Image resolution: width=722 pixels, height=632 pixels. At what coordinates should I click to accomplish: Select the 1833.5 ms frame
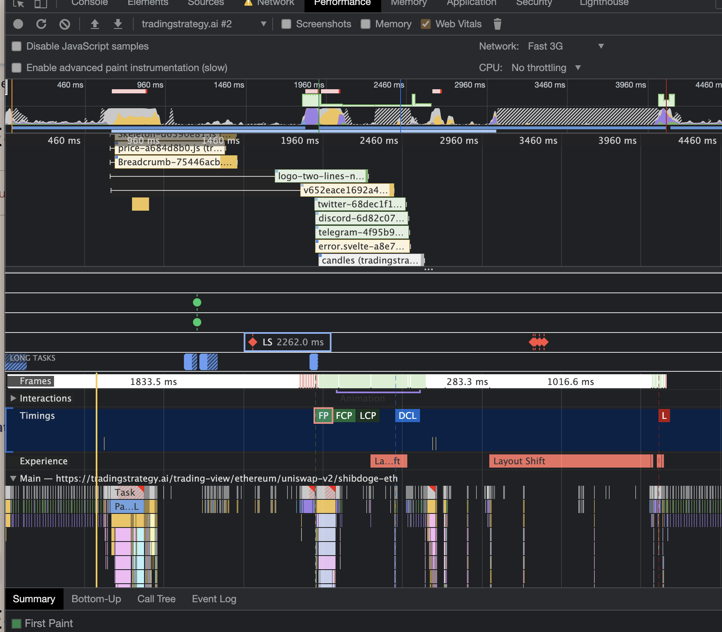pyautogui.click(x=153, y=382)
